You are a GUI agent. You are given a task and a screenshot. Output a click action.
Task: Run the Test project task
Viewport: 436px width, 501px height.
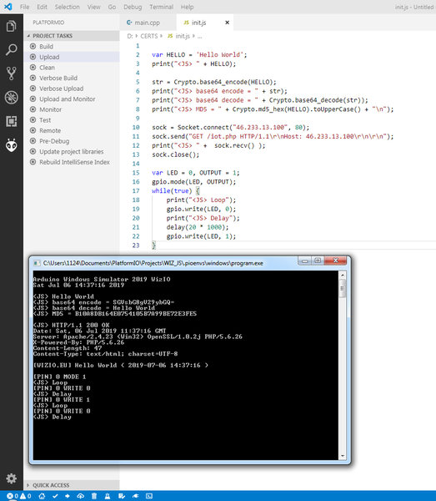point(72,119)
